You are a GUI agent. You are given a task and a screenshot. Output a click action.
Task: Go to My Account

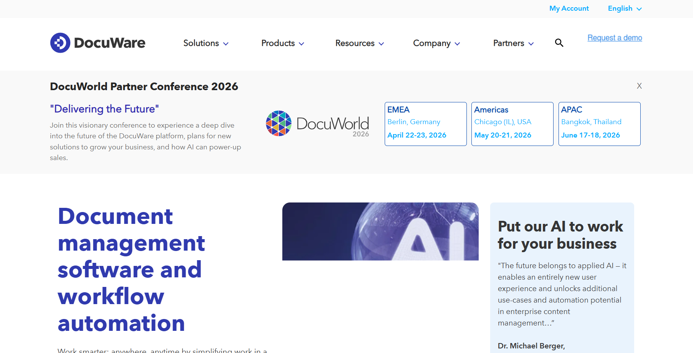point(569,8)
